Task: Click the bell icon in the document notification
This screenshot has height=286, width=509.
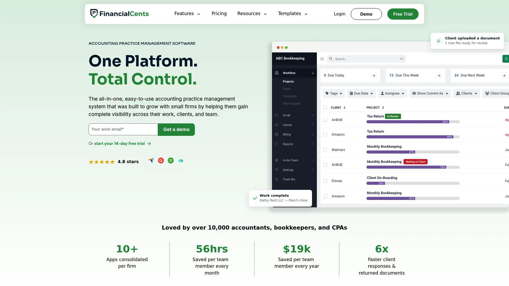Action: [x=438, y=41]
